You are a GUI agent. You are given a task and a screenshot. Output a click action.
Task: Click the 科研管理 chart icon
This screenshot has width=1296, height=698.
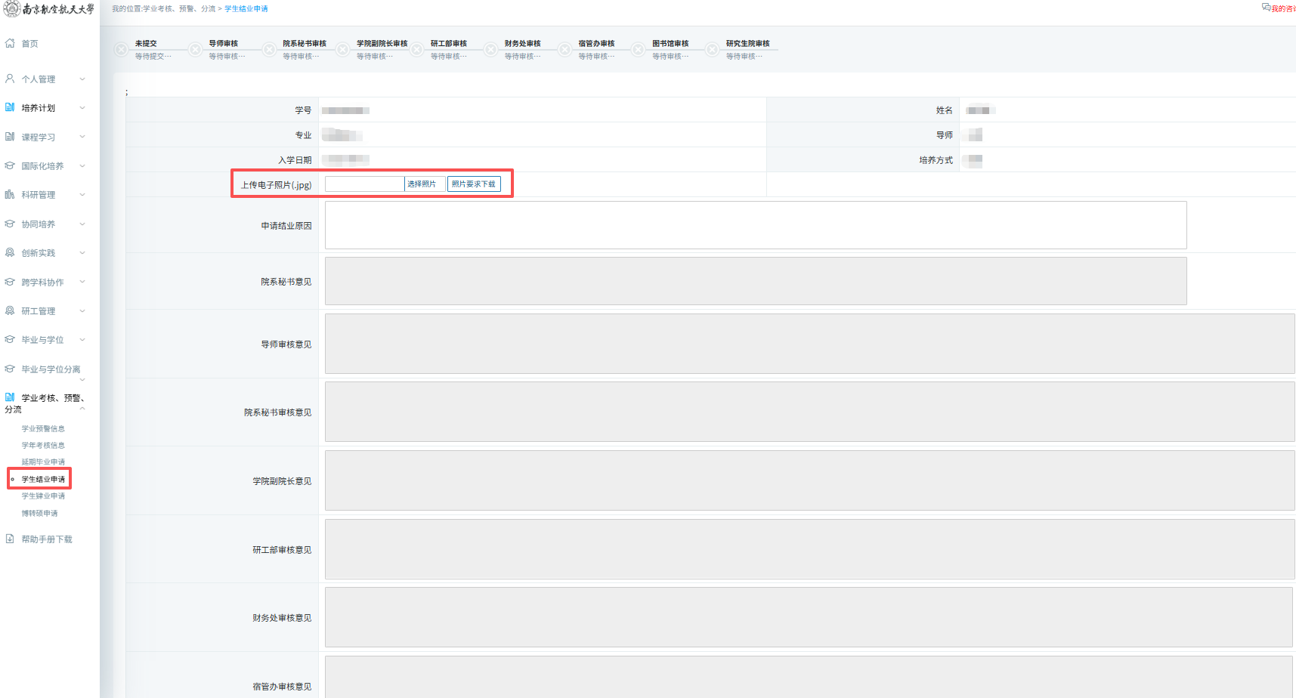click(10, 194)
